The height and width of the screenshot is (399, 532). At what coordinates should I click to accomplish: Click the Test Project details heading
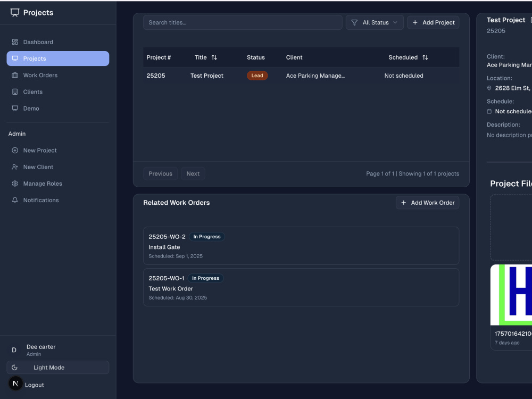tap(506, 20)
